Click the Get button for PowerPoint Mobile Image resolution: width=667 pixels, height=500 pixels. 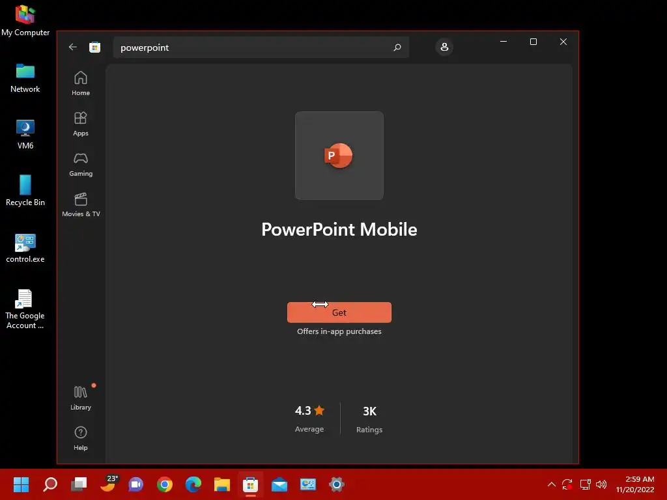point(339,312)
